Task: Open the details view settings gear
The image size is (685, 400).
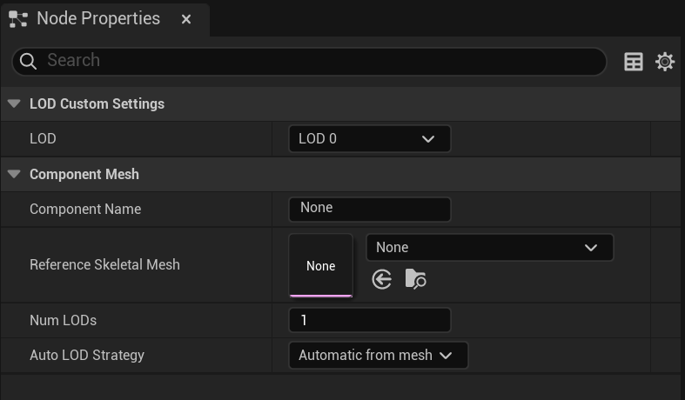Action: pyautogui.click(x=665, y=62)
